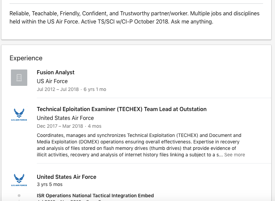Click the summary paragraph starting with Reliable, Teachable
275x201 pixels.
pyautogui.click(x=135, y=17)
